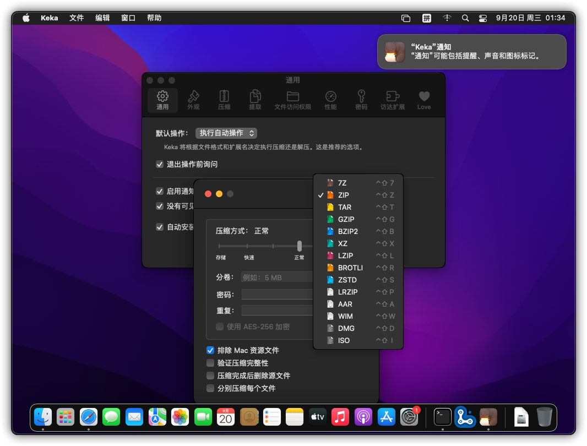Screen dimensions: 587x446
Task: Open FaceTime from the Dock
Action: [203, 417]
